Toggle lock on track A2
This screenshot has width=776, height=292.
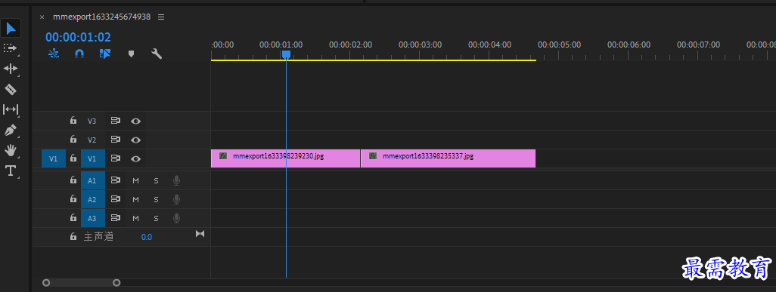tap(73, 199)
